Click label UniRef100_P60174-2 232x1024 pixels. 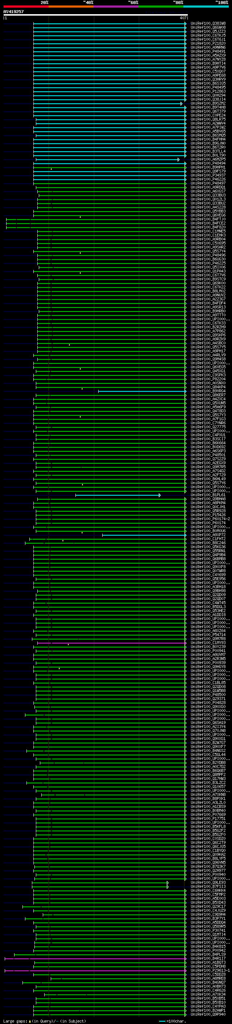coord(210,519)
